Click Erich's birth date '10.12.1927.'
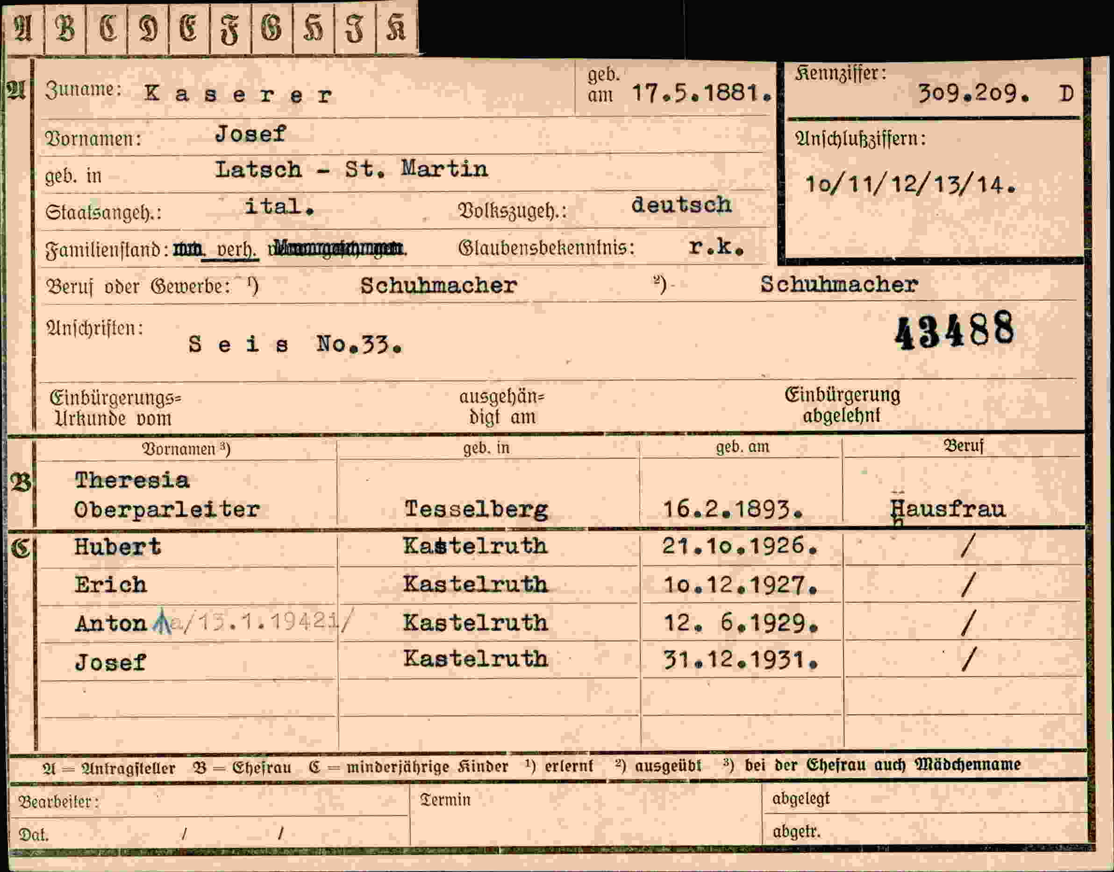The image size is (1114, 872). (740, 584)
